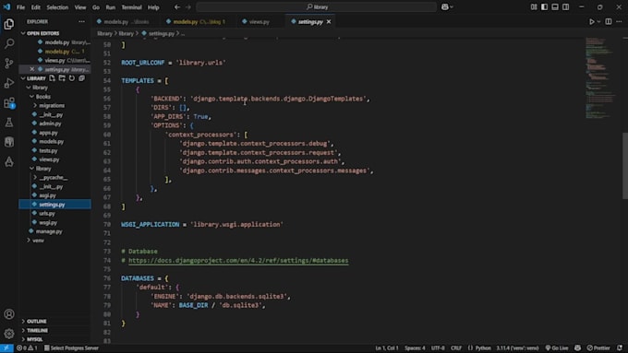Click the remote window indicator in status bar

coord(6,348)
